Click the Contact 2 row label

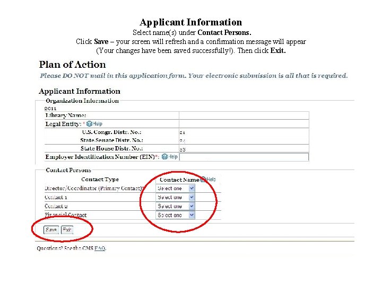pyautogui.click(x=56, y=206)
